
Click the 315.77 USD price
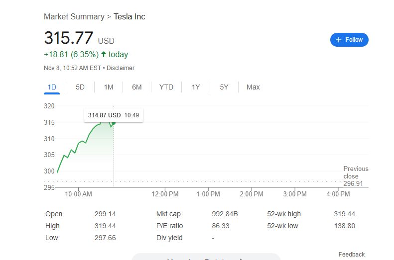coord(68,38)
